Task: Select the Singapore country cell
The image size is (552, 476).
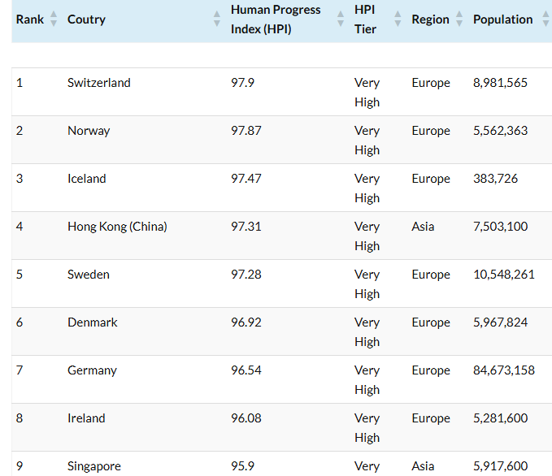Action: 93,466
